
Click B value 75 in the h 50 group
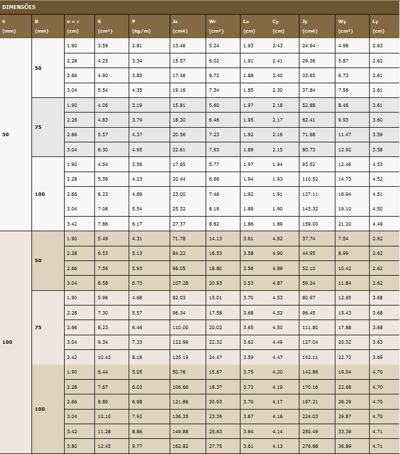click(48, 127)
